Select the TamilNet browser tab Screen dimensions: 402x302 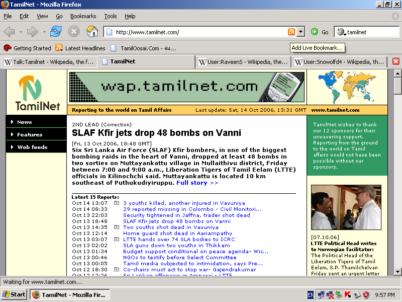[146, 61]
